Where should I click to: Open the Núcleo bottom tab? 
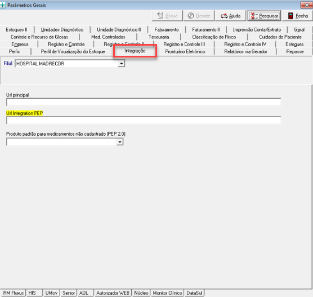pyautogui.click(x=141, y=293)
